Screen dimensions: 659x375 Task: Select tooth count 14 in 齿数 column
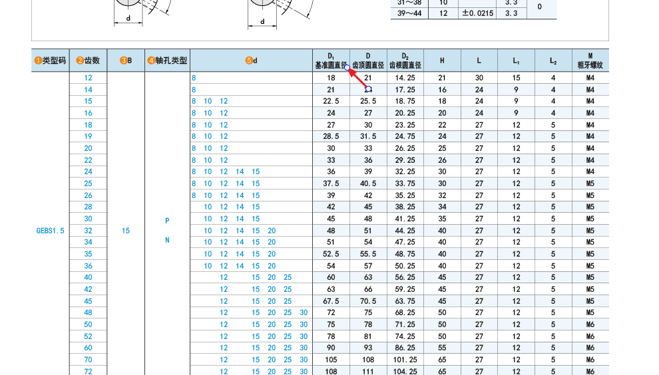point(88,90)
